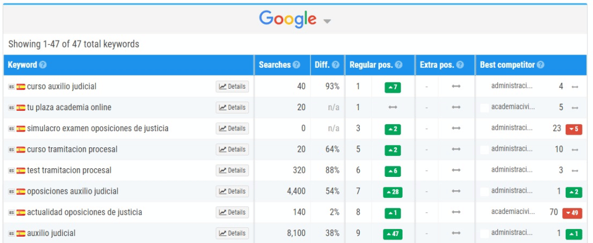Click the Spanish flag beside 'curso auxilio judicial'
This screenshot has width=593, height=243.
[21, 86]
